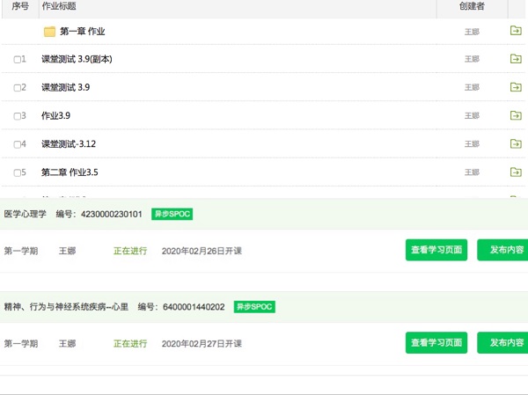Click 查看学习页面 for 医学心理学
528x395 pixels.
(x=436, y=251)
